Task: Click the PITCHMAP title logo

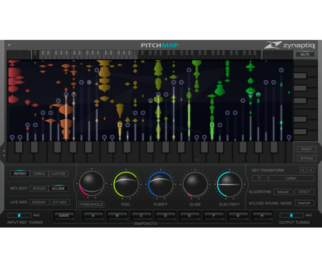Action: pos(160,45)
